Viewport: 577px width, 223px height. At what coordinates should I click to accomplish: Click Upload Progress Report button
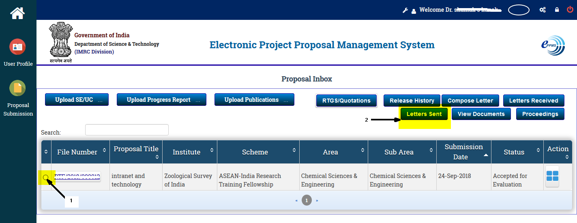pos(161,100)
